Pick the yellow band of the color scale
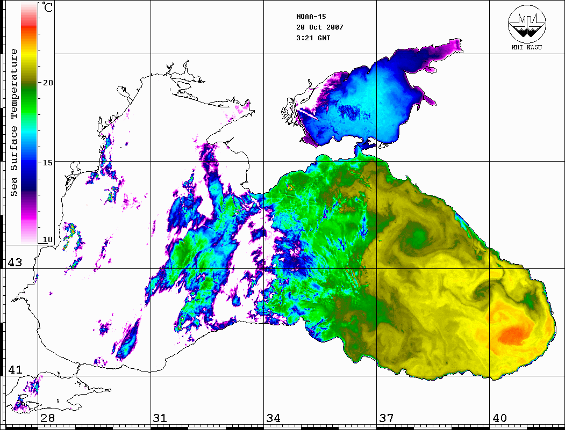 point(29,54)
